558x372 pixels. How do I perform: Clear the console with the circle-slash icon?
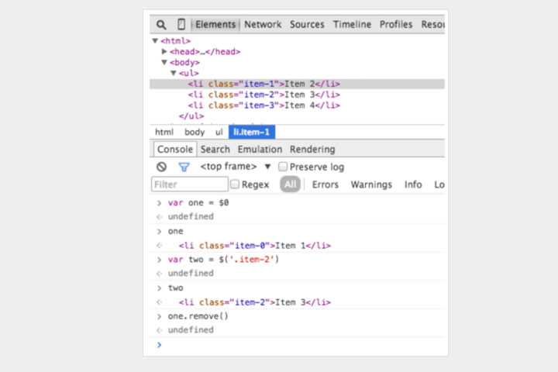161,167
